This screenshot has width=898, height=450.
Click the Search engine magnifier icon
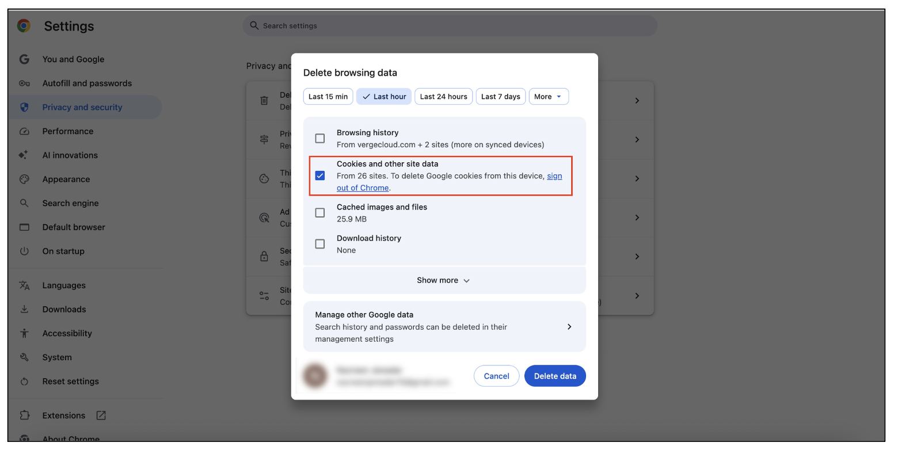tap(25, 203)
